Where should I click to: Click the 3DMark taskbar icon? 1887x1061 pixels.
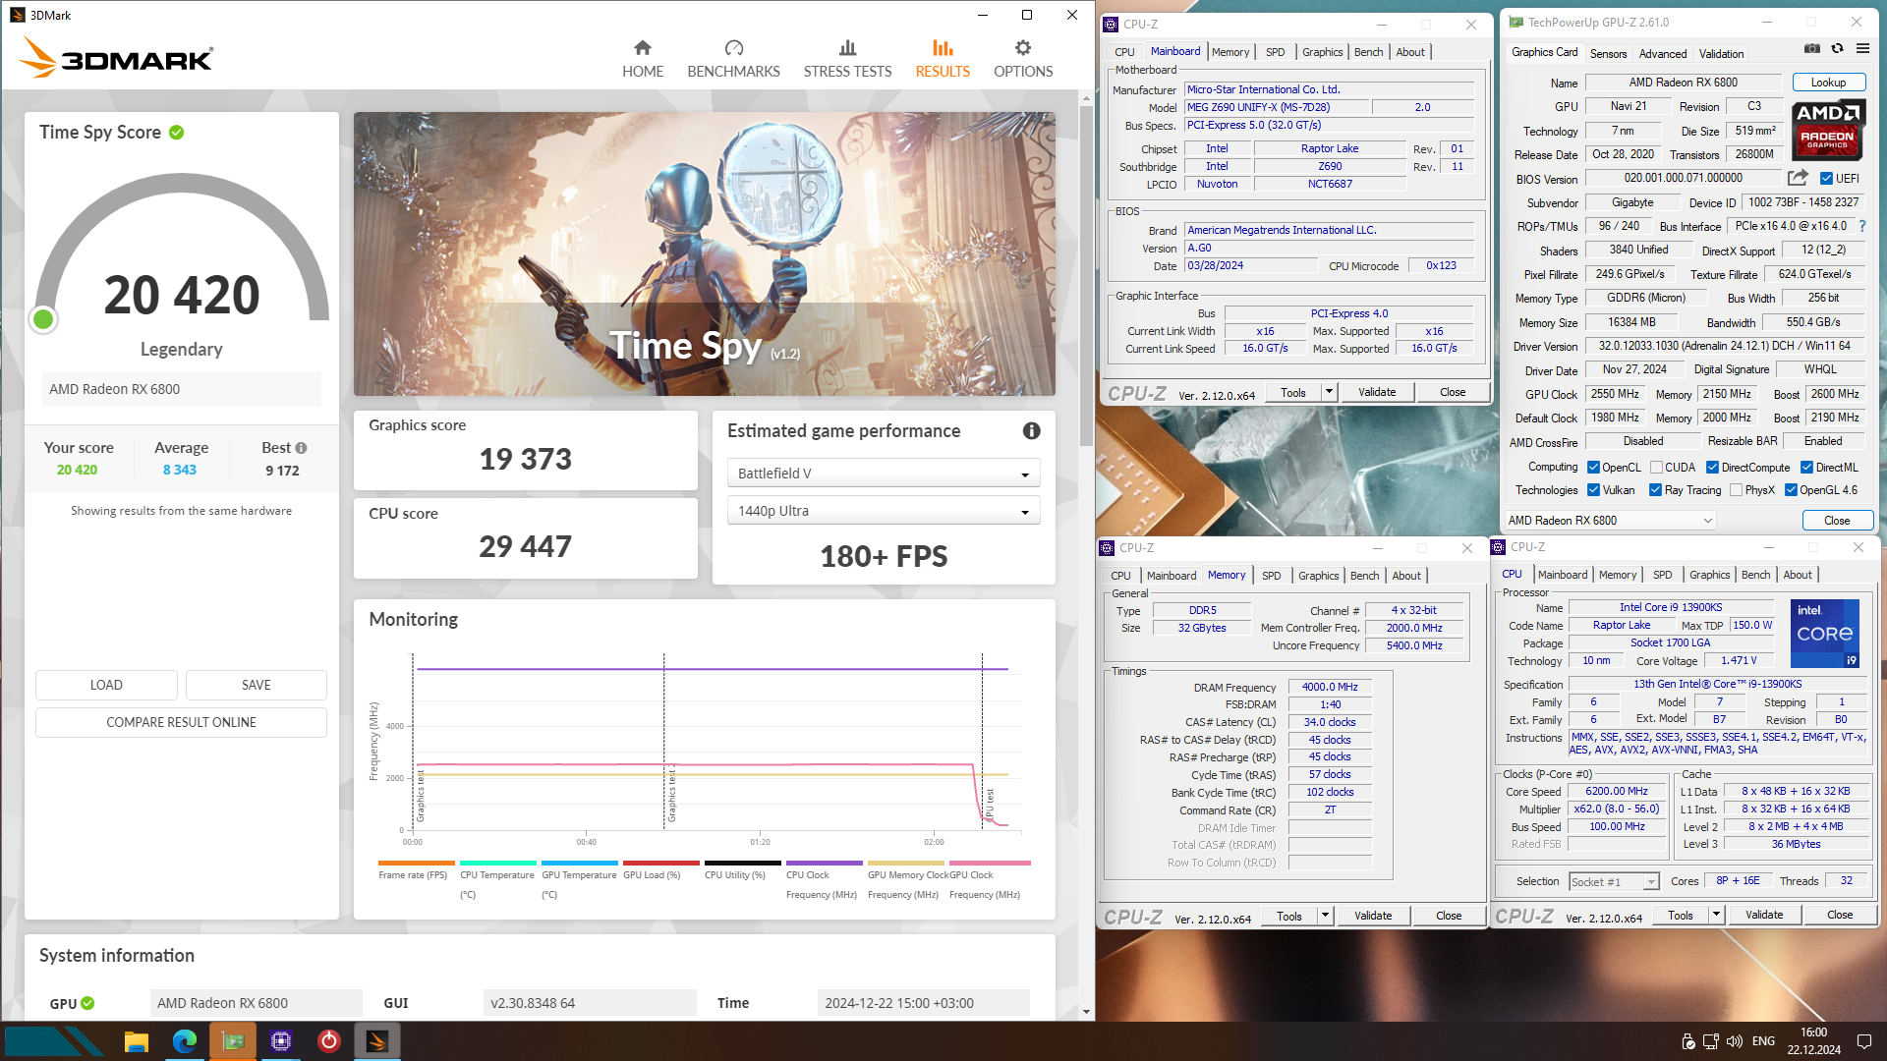click(x=377, y=1041)
